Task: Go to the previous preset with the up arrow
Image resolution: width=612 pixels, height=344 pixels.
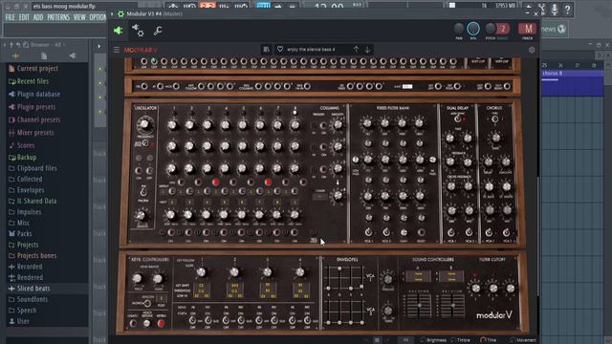Action: 356,49
